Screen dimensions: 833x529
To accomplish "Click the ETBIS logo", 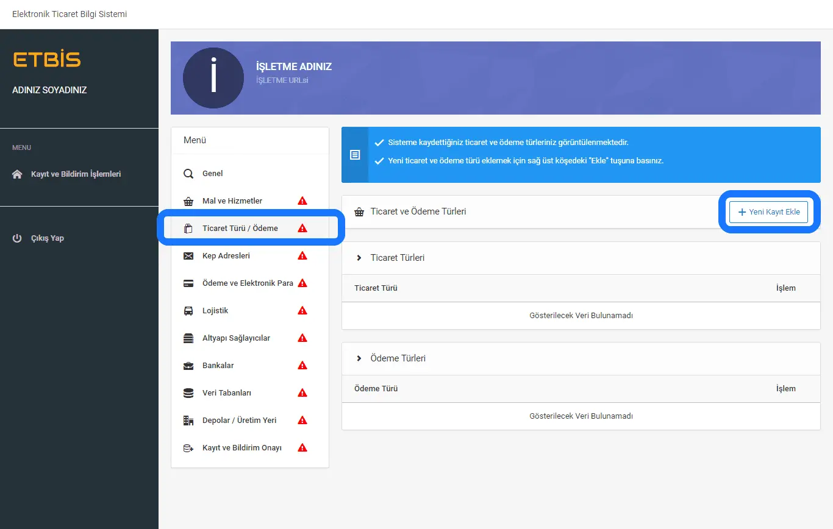I will coord(46,60).
